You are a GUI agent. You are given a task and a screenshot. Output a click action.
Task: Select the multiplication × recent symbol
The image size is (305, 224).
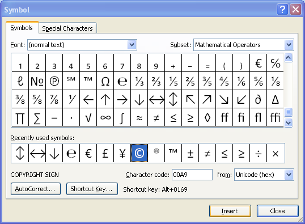coord(276,153)
